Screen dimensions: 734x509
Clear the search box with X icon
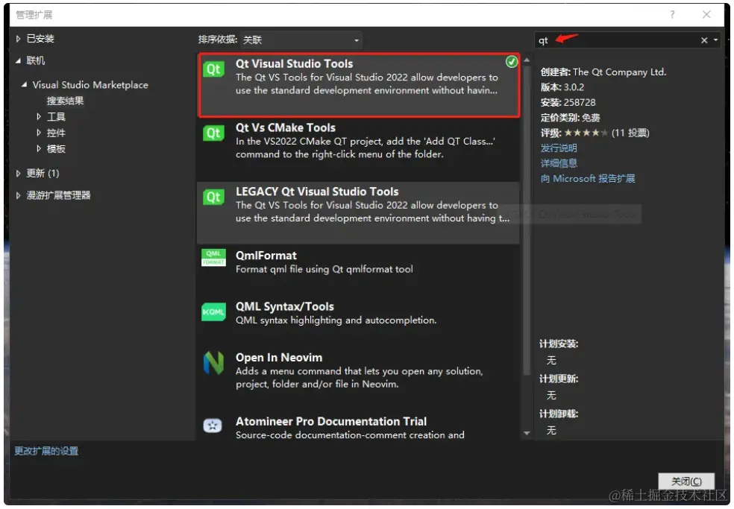(x=704, y=40)
